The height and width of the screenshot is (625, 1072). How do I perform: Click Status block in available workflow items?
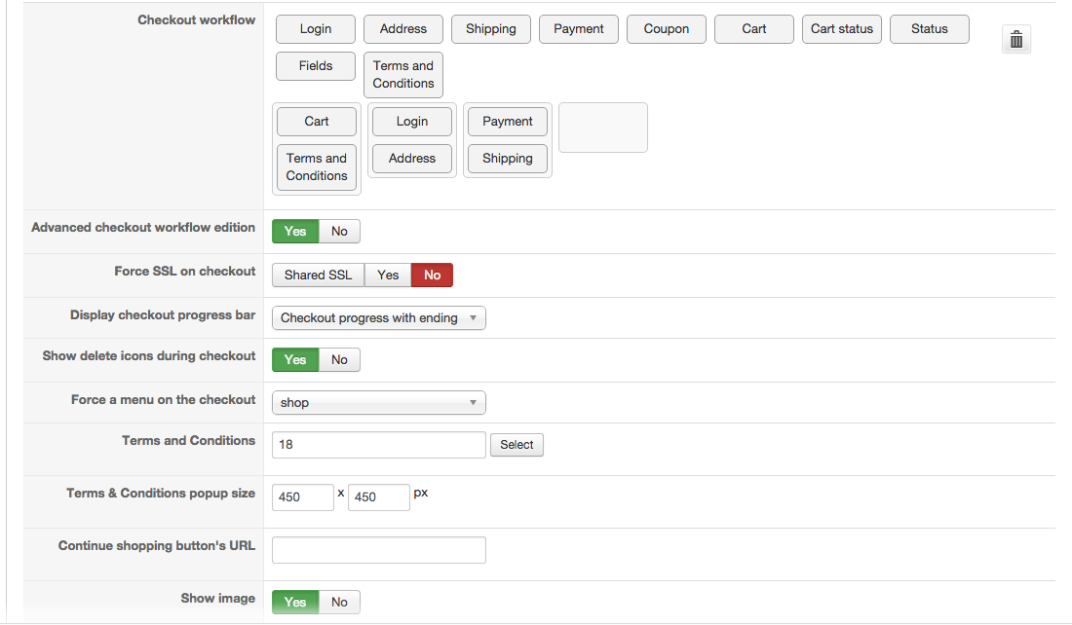(x=930, y=29)
